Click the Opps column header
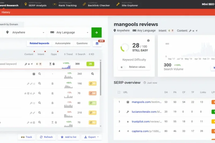The height and width of the screenshot is (143, 215). [x=54, y=54]
